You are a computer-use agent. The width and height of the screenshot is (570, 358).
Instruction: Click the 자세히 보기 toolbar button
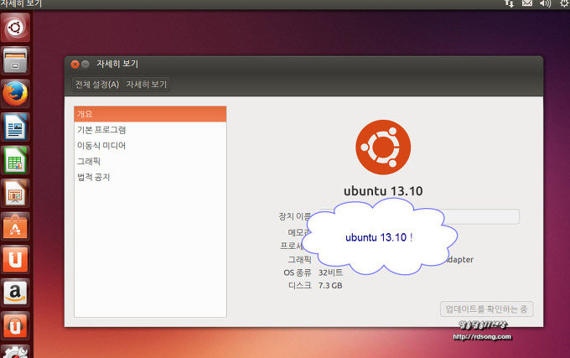[147, 85]
